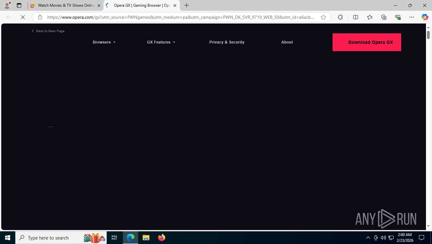432x244 pixels.
Task: Open the notification center
Action: click(x=422, y=238)
